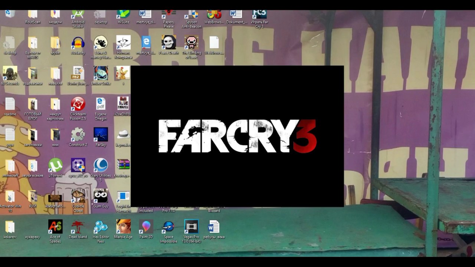The width and height of the screenshot is (475, 267).
Task: Select the 60 Seconds shortcut icon
Action: point(10,76)
